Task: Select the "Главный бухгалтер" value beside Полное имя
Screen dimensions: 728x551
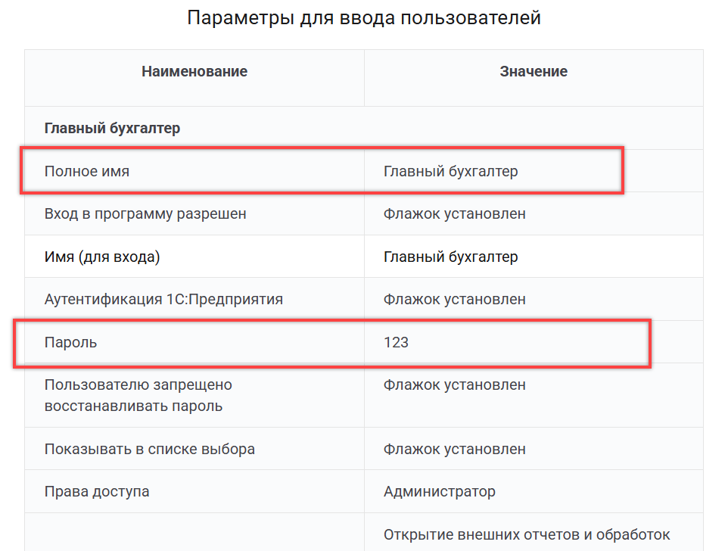Action: tap(451, 172)
